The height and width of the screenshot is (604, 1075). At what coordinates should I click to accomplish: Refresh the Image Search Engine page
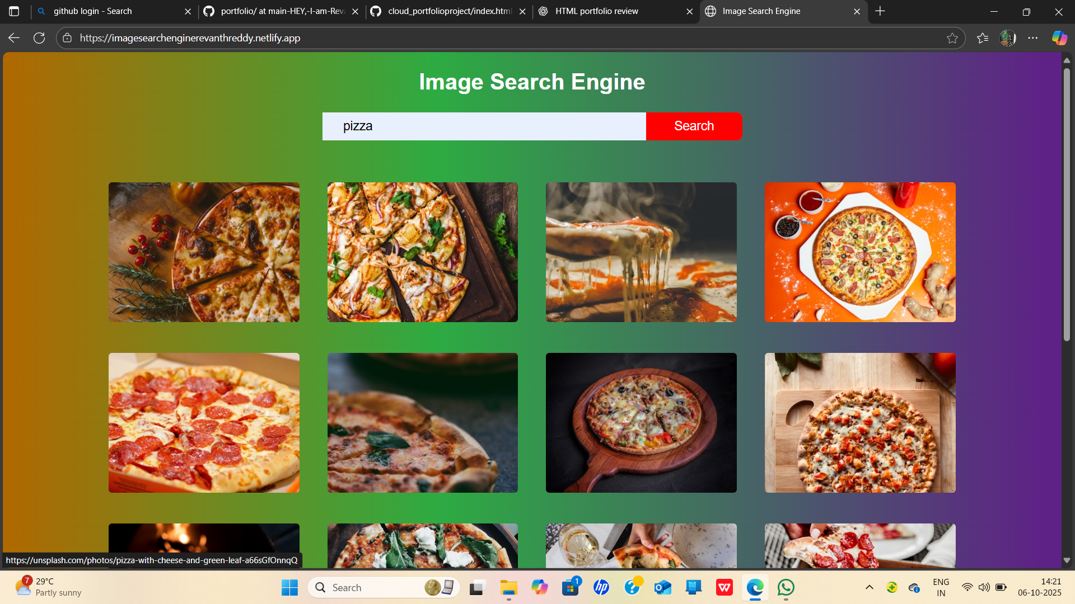click(x=39, y=38)
